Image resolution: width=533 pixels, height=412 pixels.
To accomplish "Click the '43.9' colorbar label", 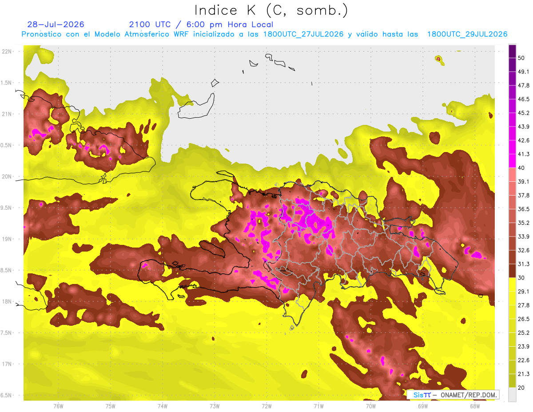I will 524,127.
